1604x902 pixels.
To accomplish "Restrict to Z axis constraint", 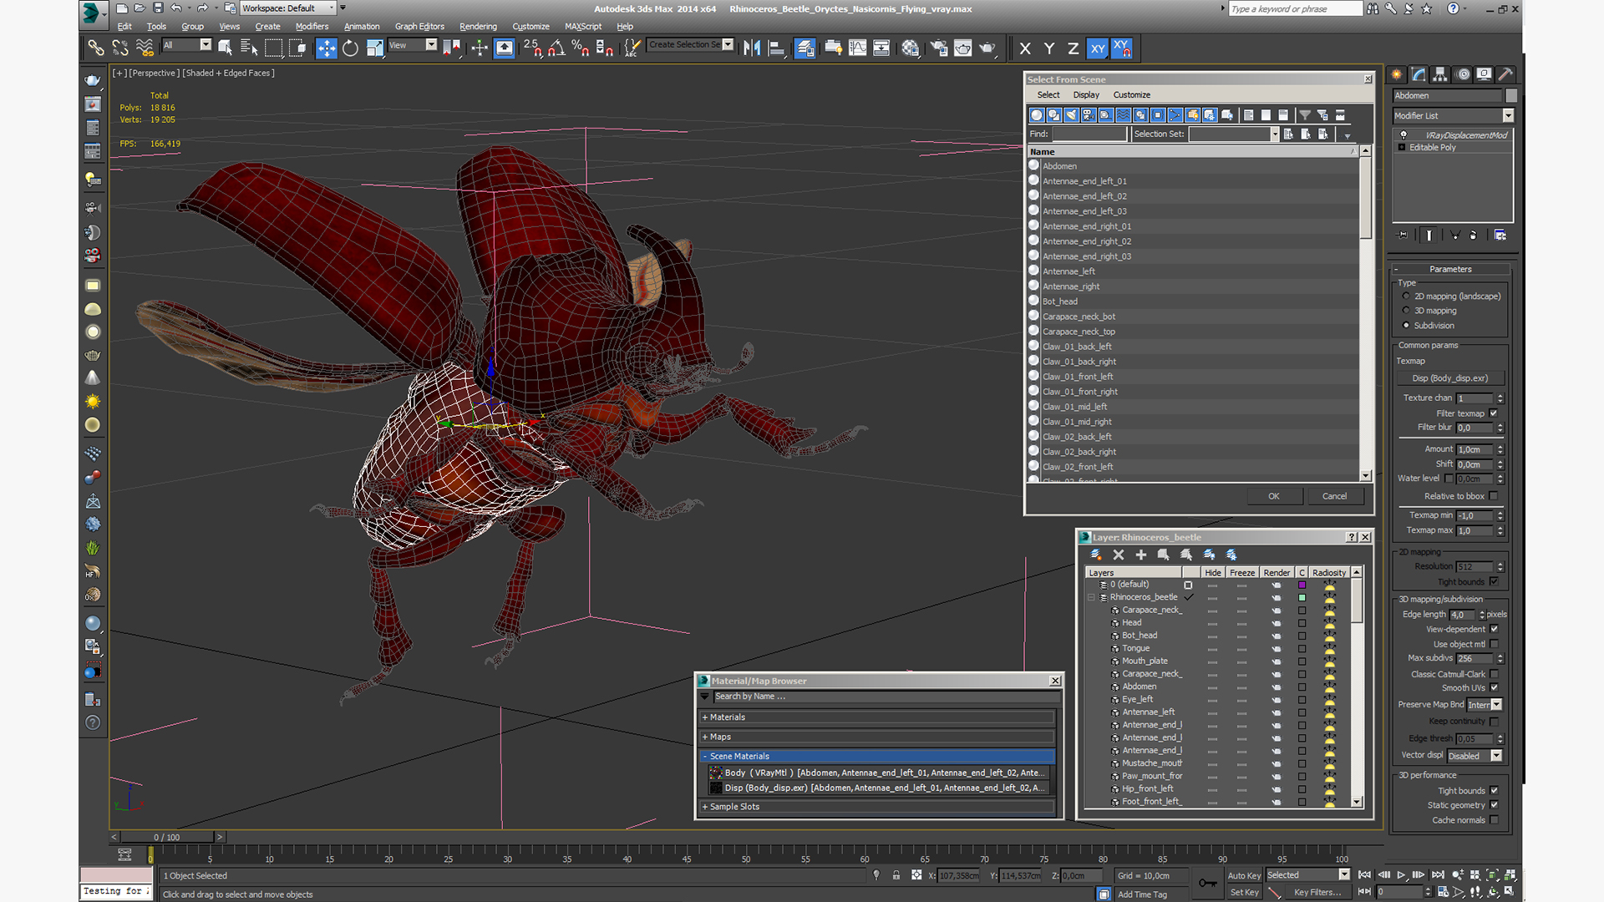I will click(x=1073, y=48).
